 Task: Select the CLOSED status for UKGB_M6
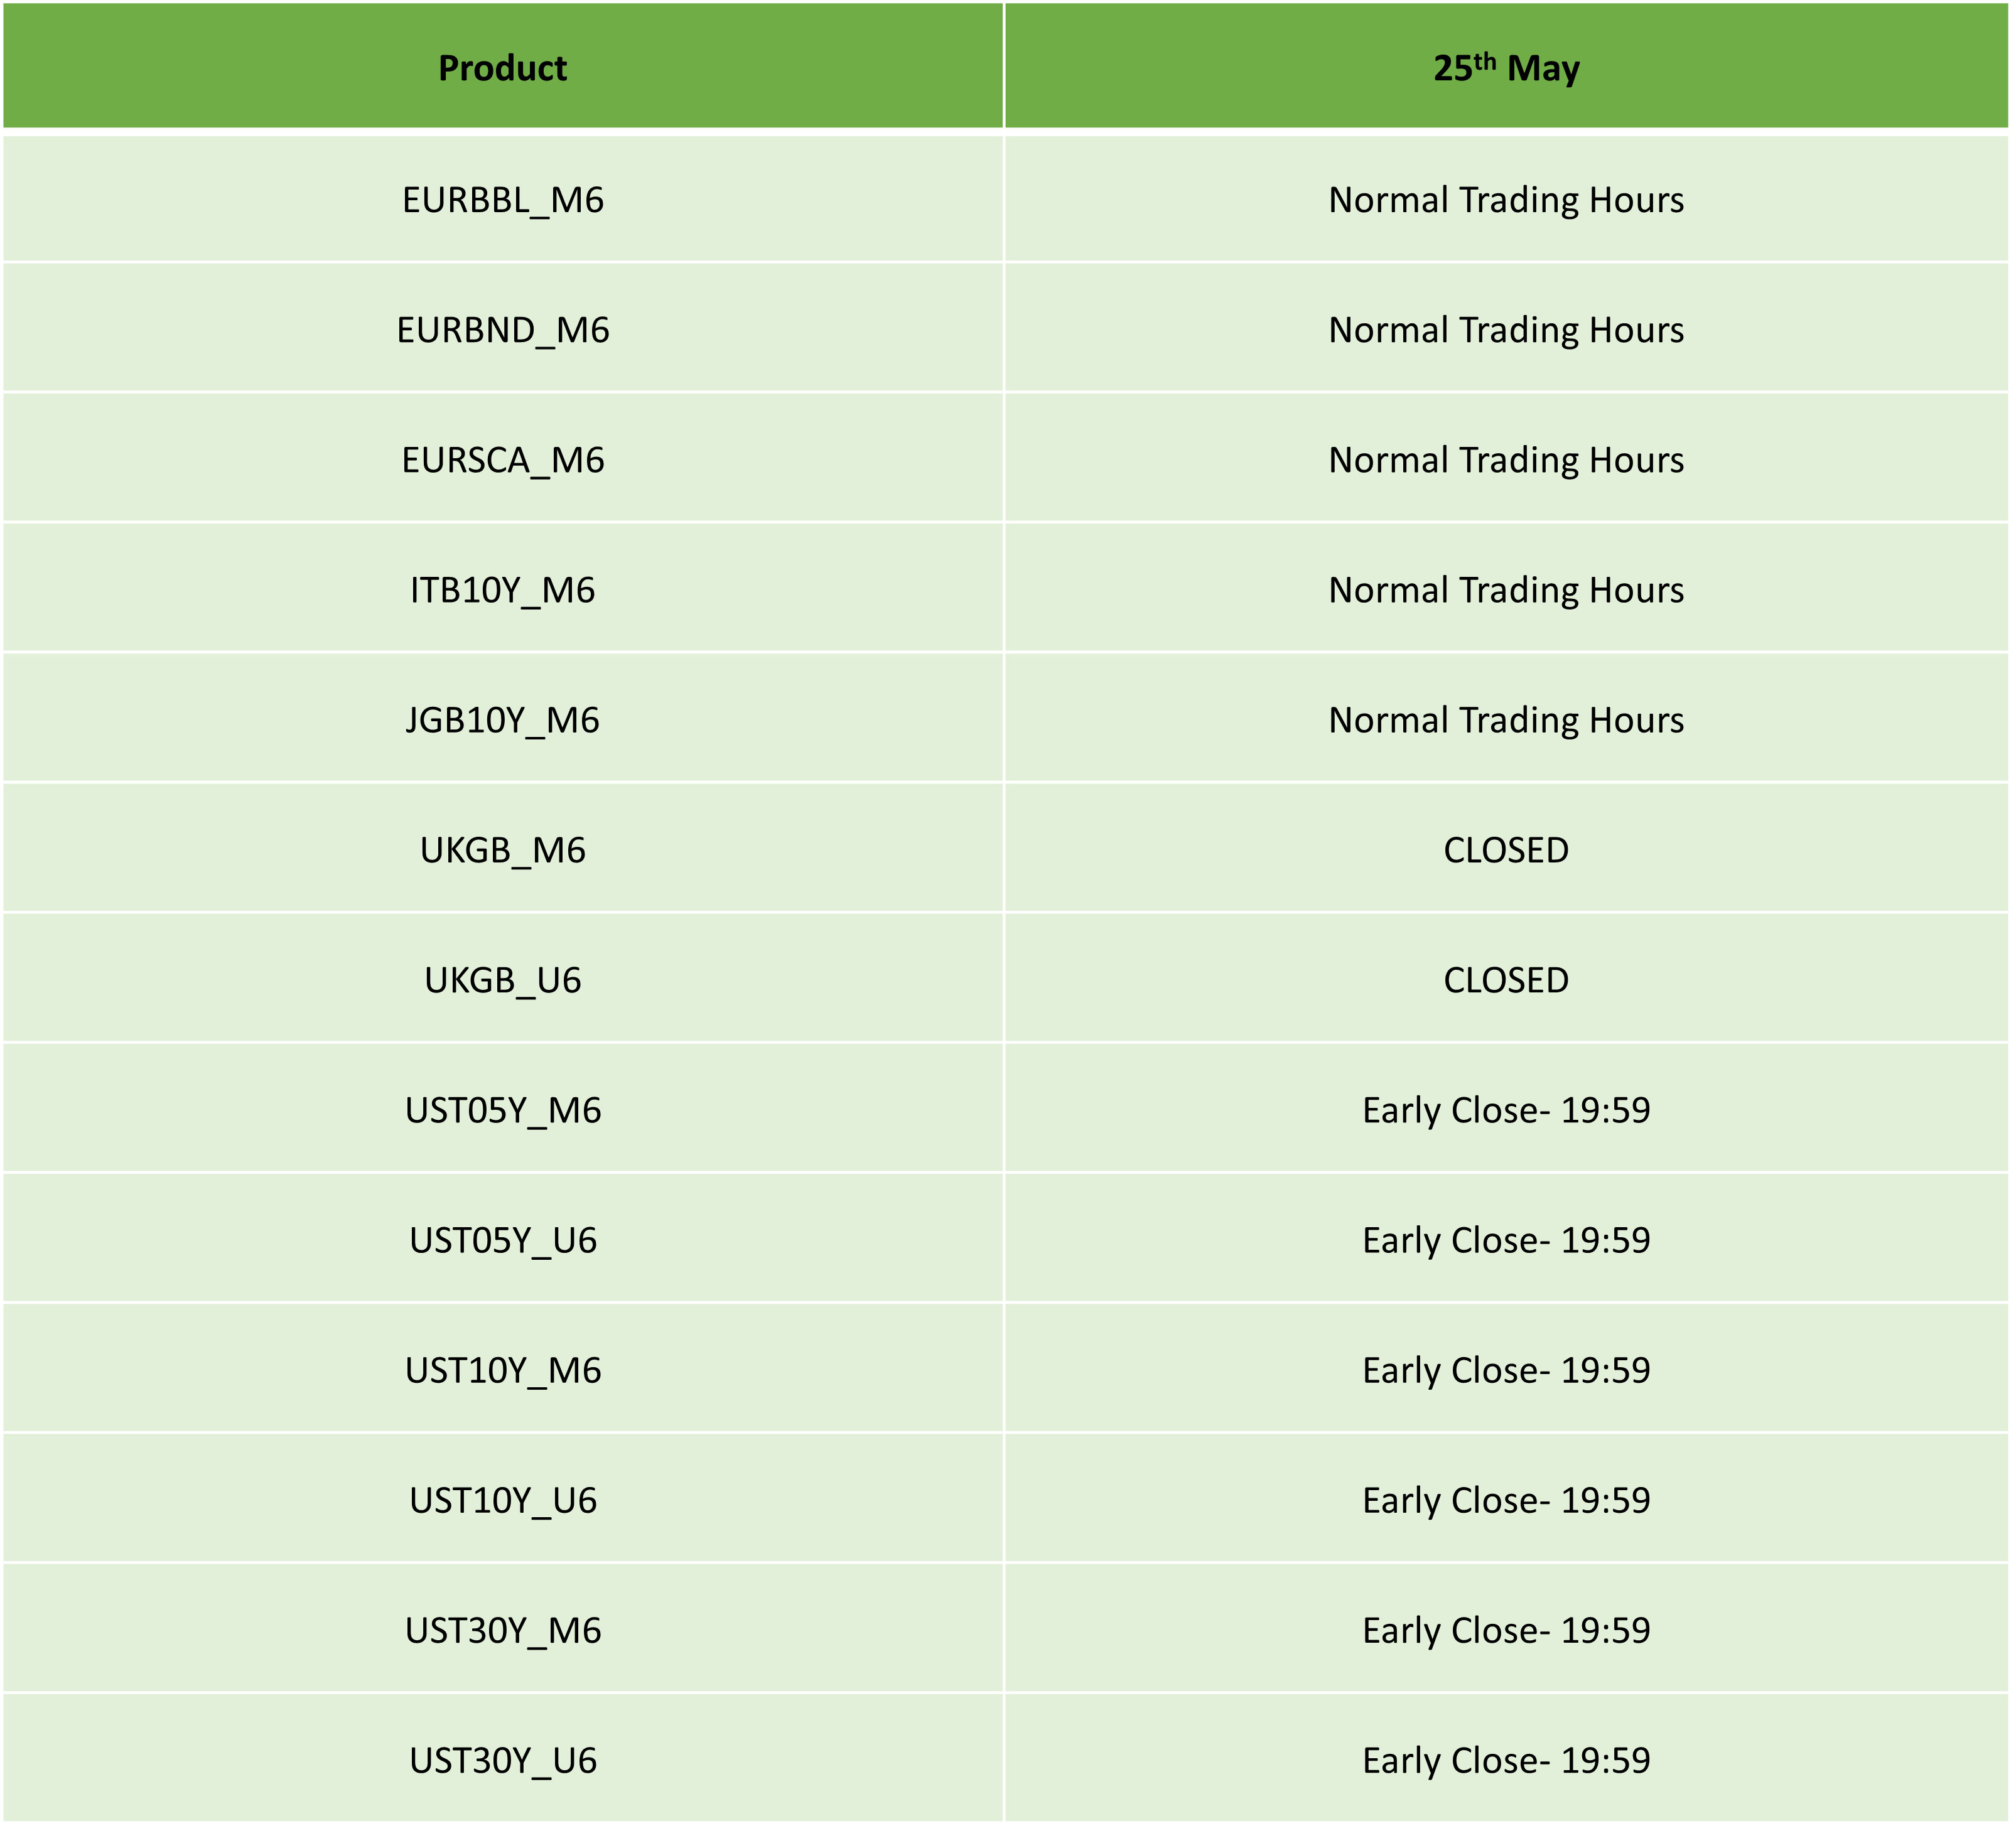[1505, 850]
